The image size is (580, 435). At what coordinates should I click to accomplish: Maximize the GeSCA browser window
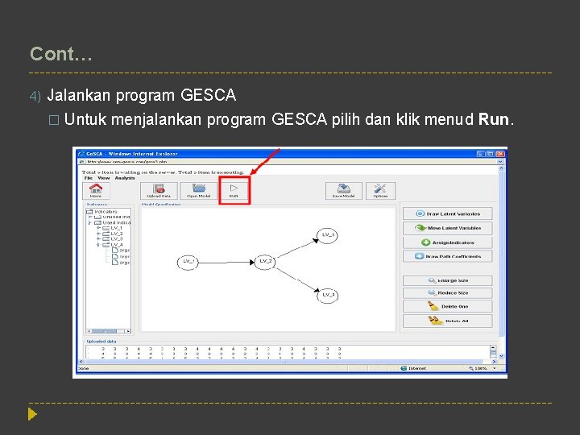(491, 154)
